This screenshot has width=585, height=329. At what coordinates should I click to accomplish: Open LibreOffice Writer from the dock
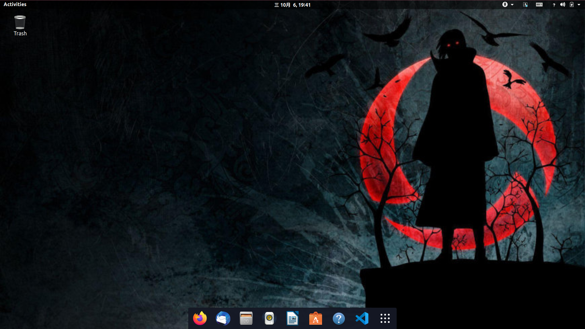pyautogui.click(x=292, y=318)
